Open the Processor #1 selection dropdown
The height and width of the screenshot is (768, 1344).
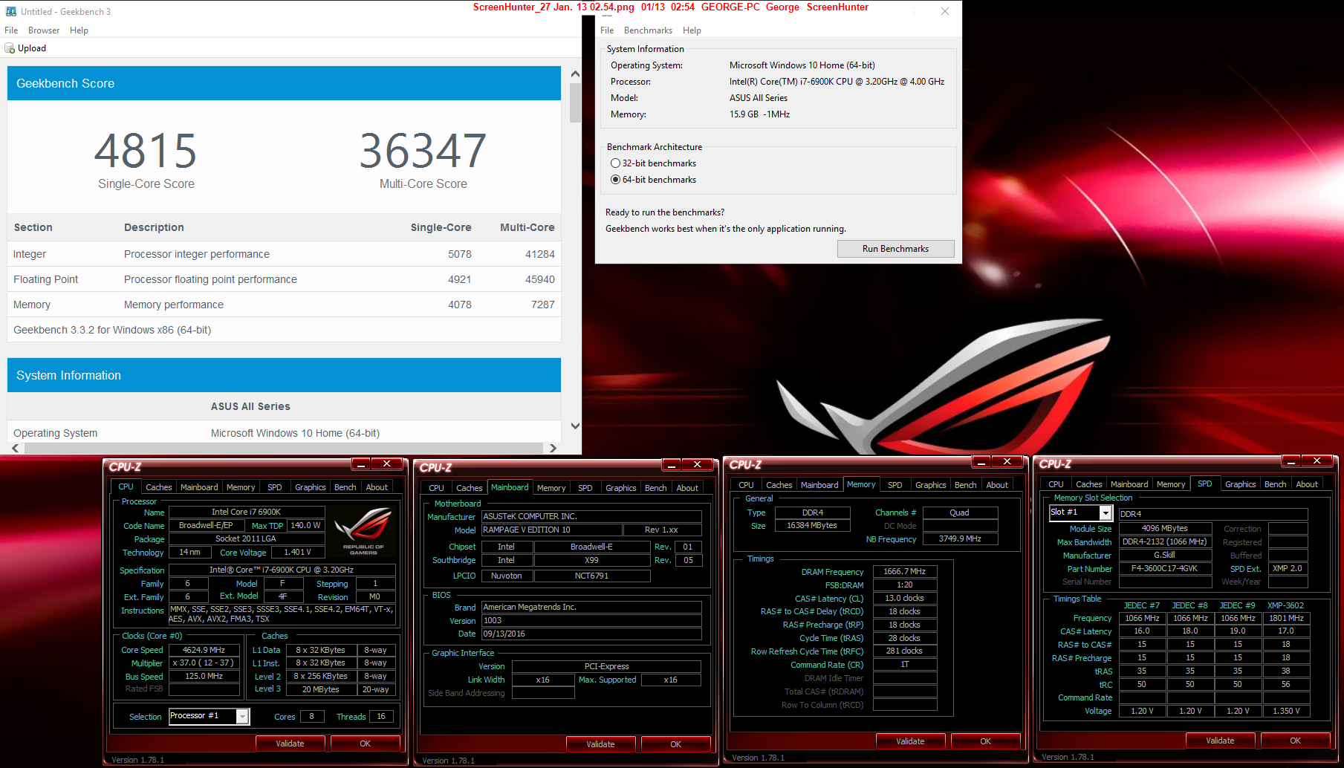pos(242,716)
